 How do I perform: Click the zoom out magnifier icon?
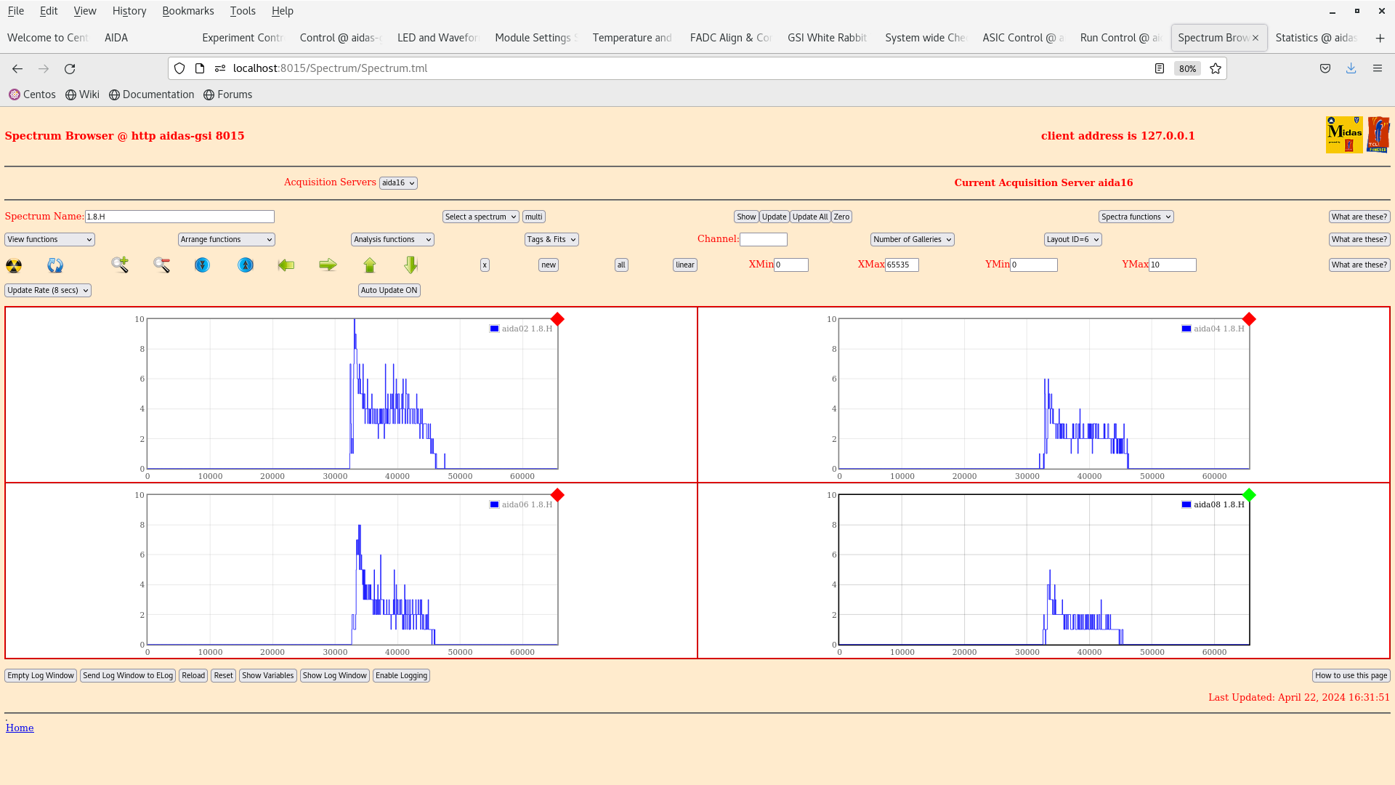(161, 265)
